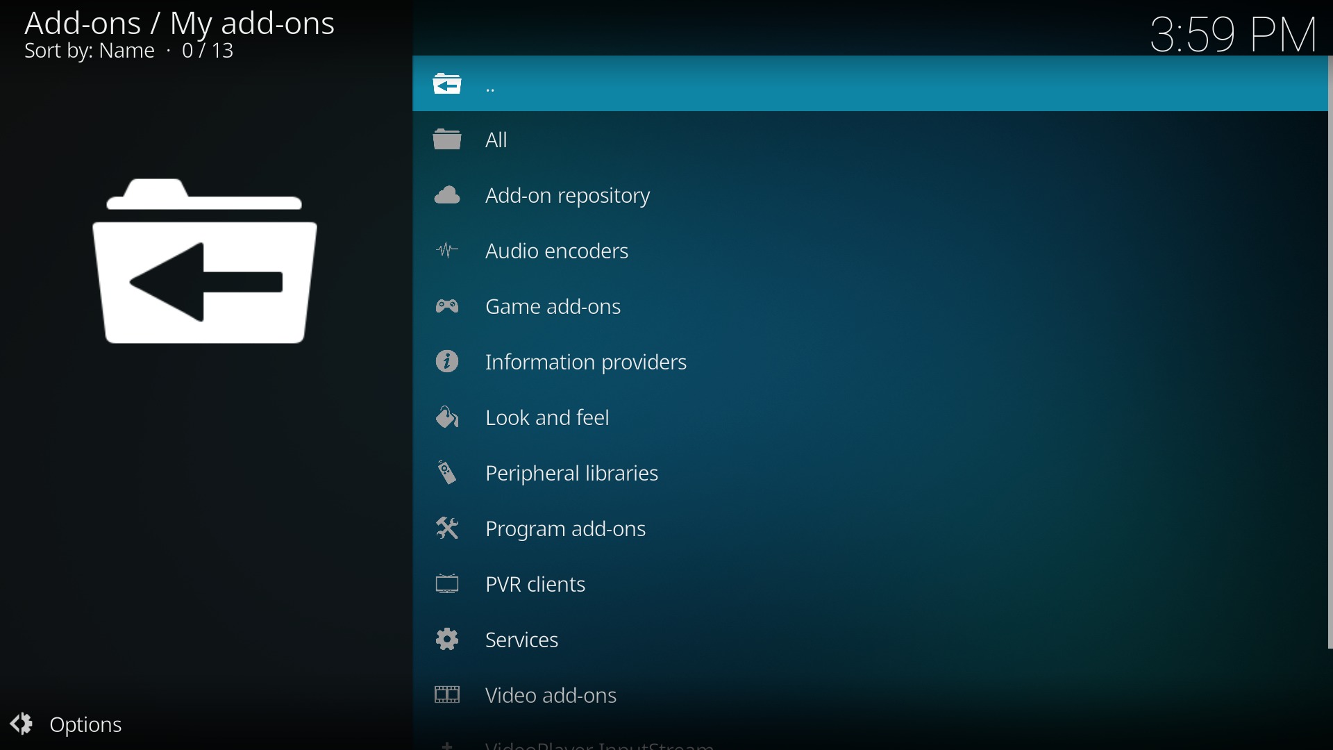Go back via the parent folder arrow icon
Screen dimensions: 1333x750
click(448, 85)
